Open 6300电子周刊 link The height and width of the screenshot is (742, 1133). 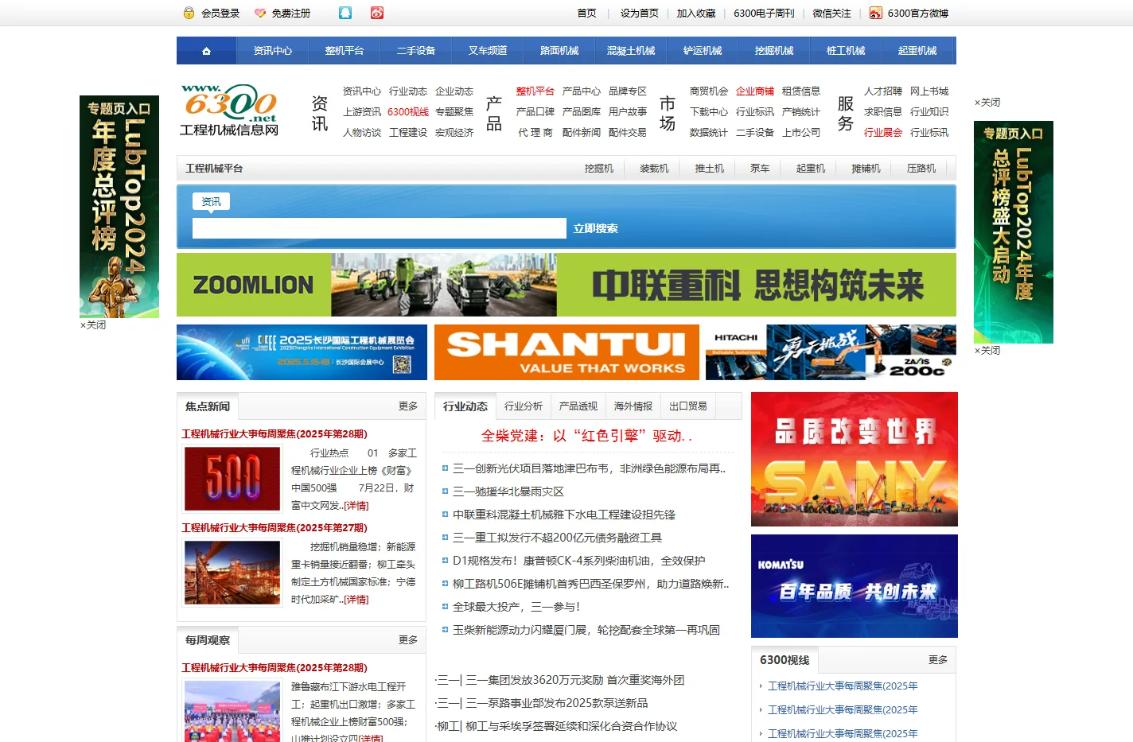[x=764, y=14]
